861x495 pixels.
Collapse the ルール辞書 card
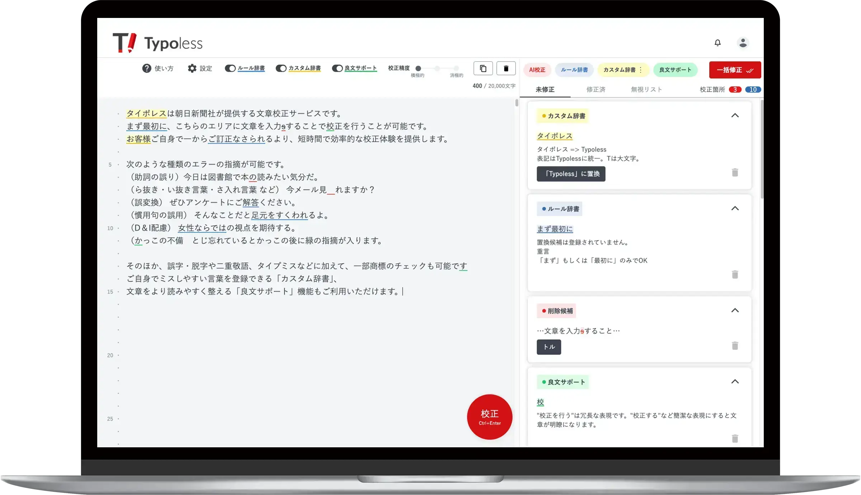735,208
